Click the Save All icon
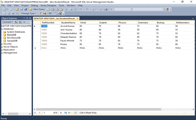The height and width of the screenshot is (120, 196). 26,9
